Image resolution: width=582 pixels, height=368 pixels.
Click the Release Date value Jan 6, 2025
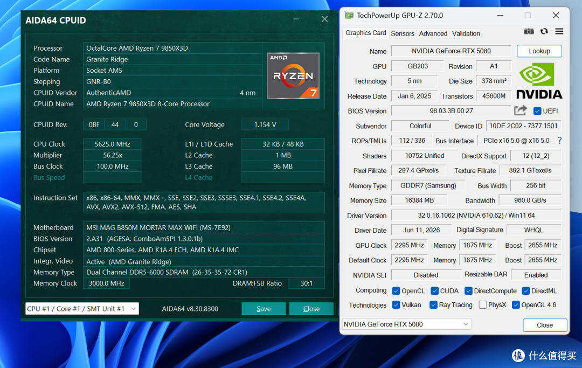coord(414,96)
